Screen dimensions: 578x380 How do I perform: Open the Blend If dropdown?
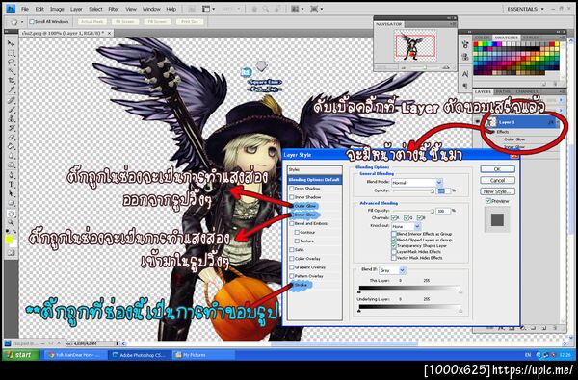click(392, 270)
